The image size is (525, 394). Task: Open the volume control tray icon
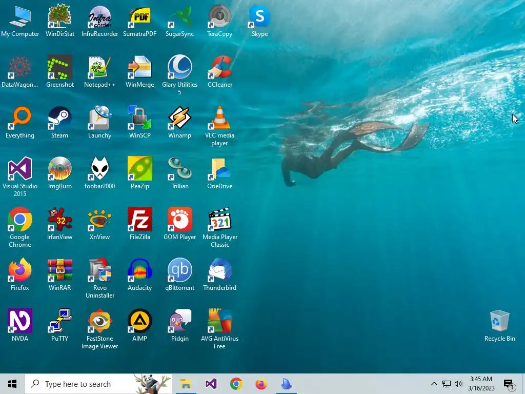coord(458,384)
